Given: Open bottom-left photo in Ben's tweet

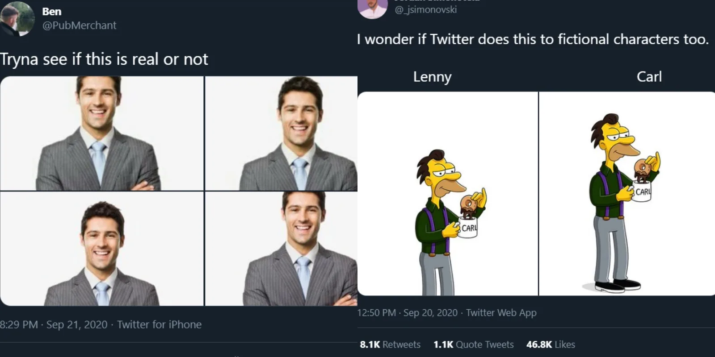Looking at the screenshot, I should coord(102,249).
